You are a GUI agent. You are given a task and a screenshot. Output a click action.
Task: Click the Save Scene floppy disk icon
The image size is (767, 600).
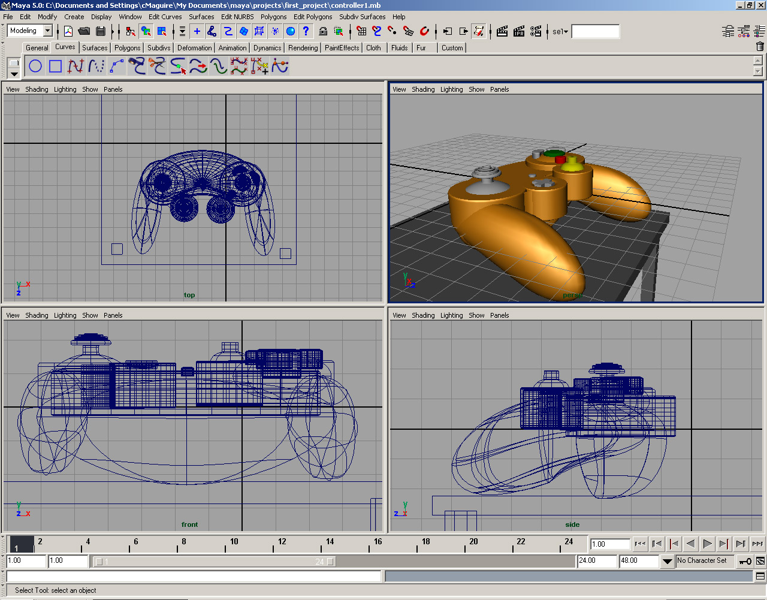101,31
